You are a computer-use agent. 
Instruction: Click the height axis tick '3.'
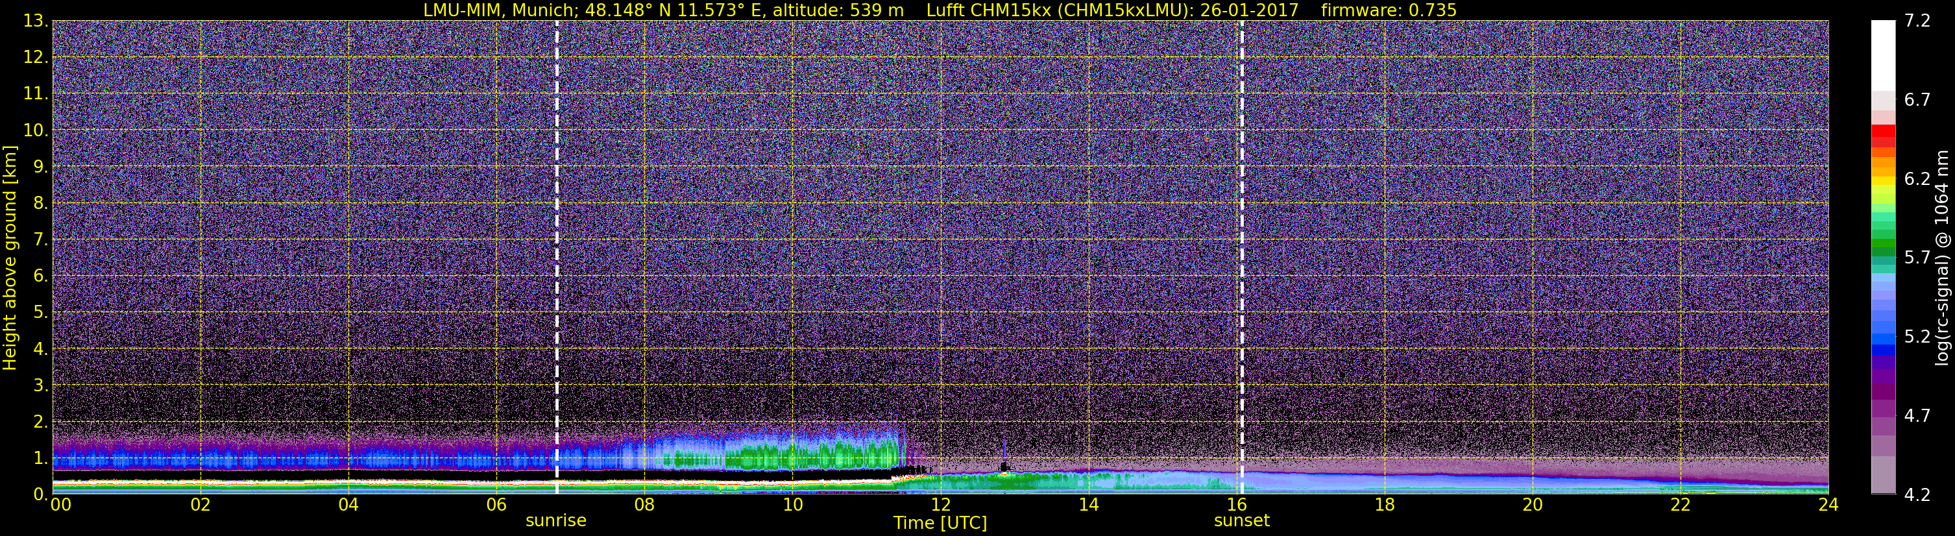[x=40, y=385]
